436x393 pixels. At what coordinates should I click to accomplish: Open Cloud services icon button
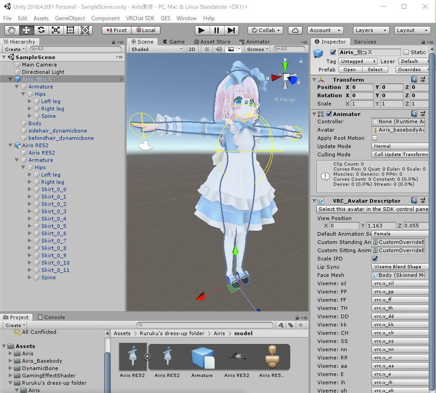pos(296,30)
